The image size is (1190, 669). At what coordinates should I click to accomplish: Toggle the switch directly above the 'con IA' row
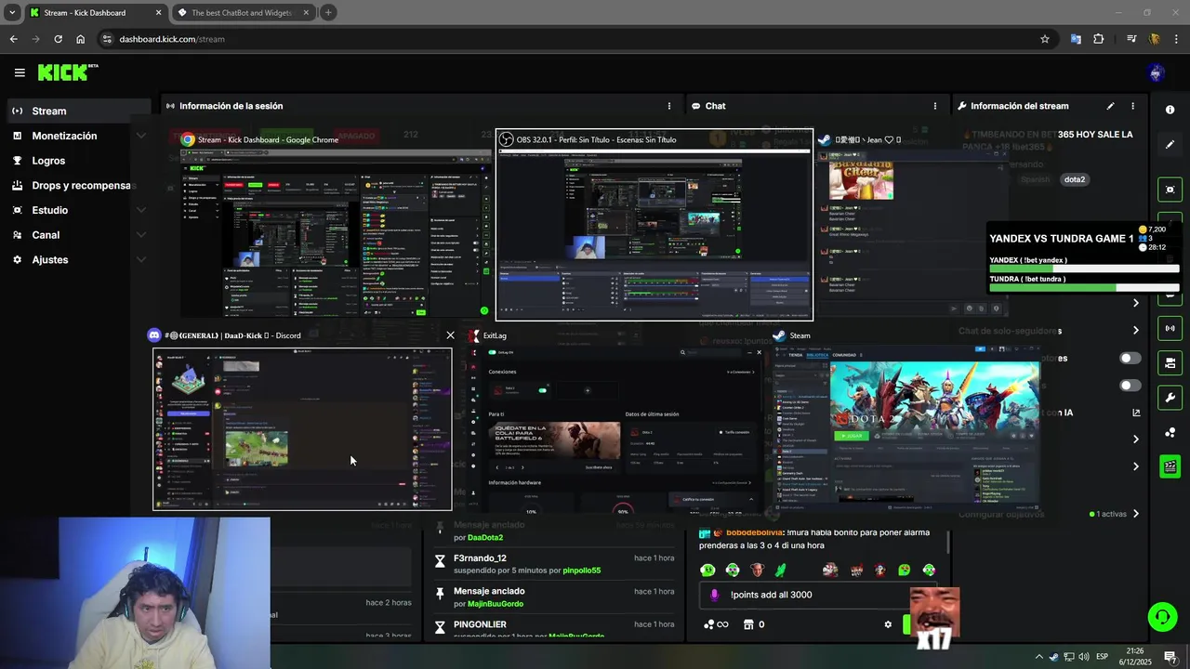(1130, 385)
